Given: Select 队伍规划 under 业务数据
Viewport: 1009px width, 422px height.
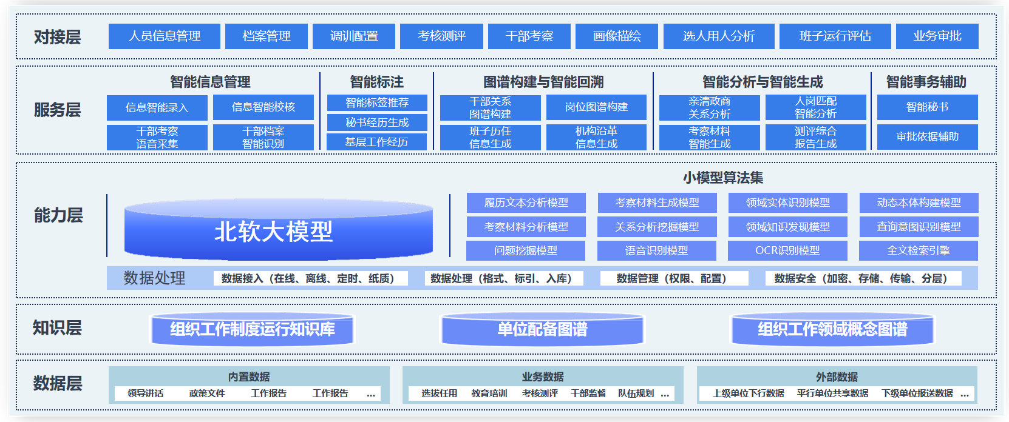Looking at the screenshot, I should tap(636, 394).
